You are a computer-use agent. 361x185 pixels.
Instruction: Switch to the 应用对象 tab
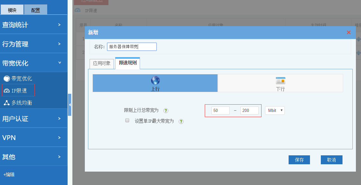pyautogui.click(x=102, y=63)
